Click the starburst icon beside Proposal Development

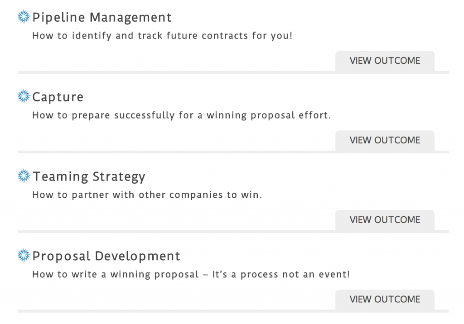coord(24,255)
